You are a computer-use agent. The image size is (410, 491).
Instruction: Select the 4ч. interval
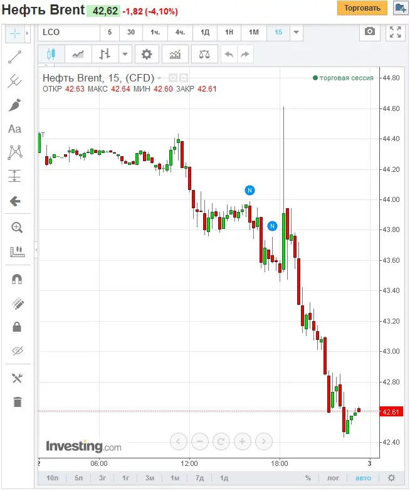pos(180,33)
